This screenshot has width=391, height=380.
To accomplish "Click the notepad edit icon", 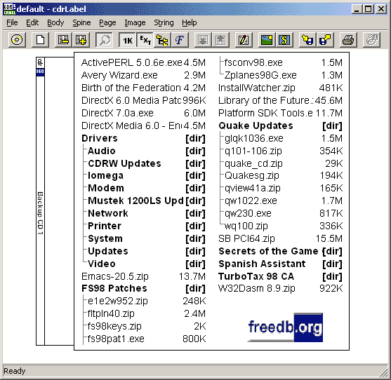I will tap(244, 40).
